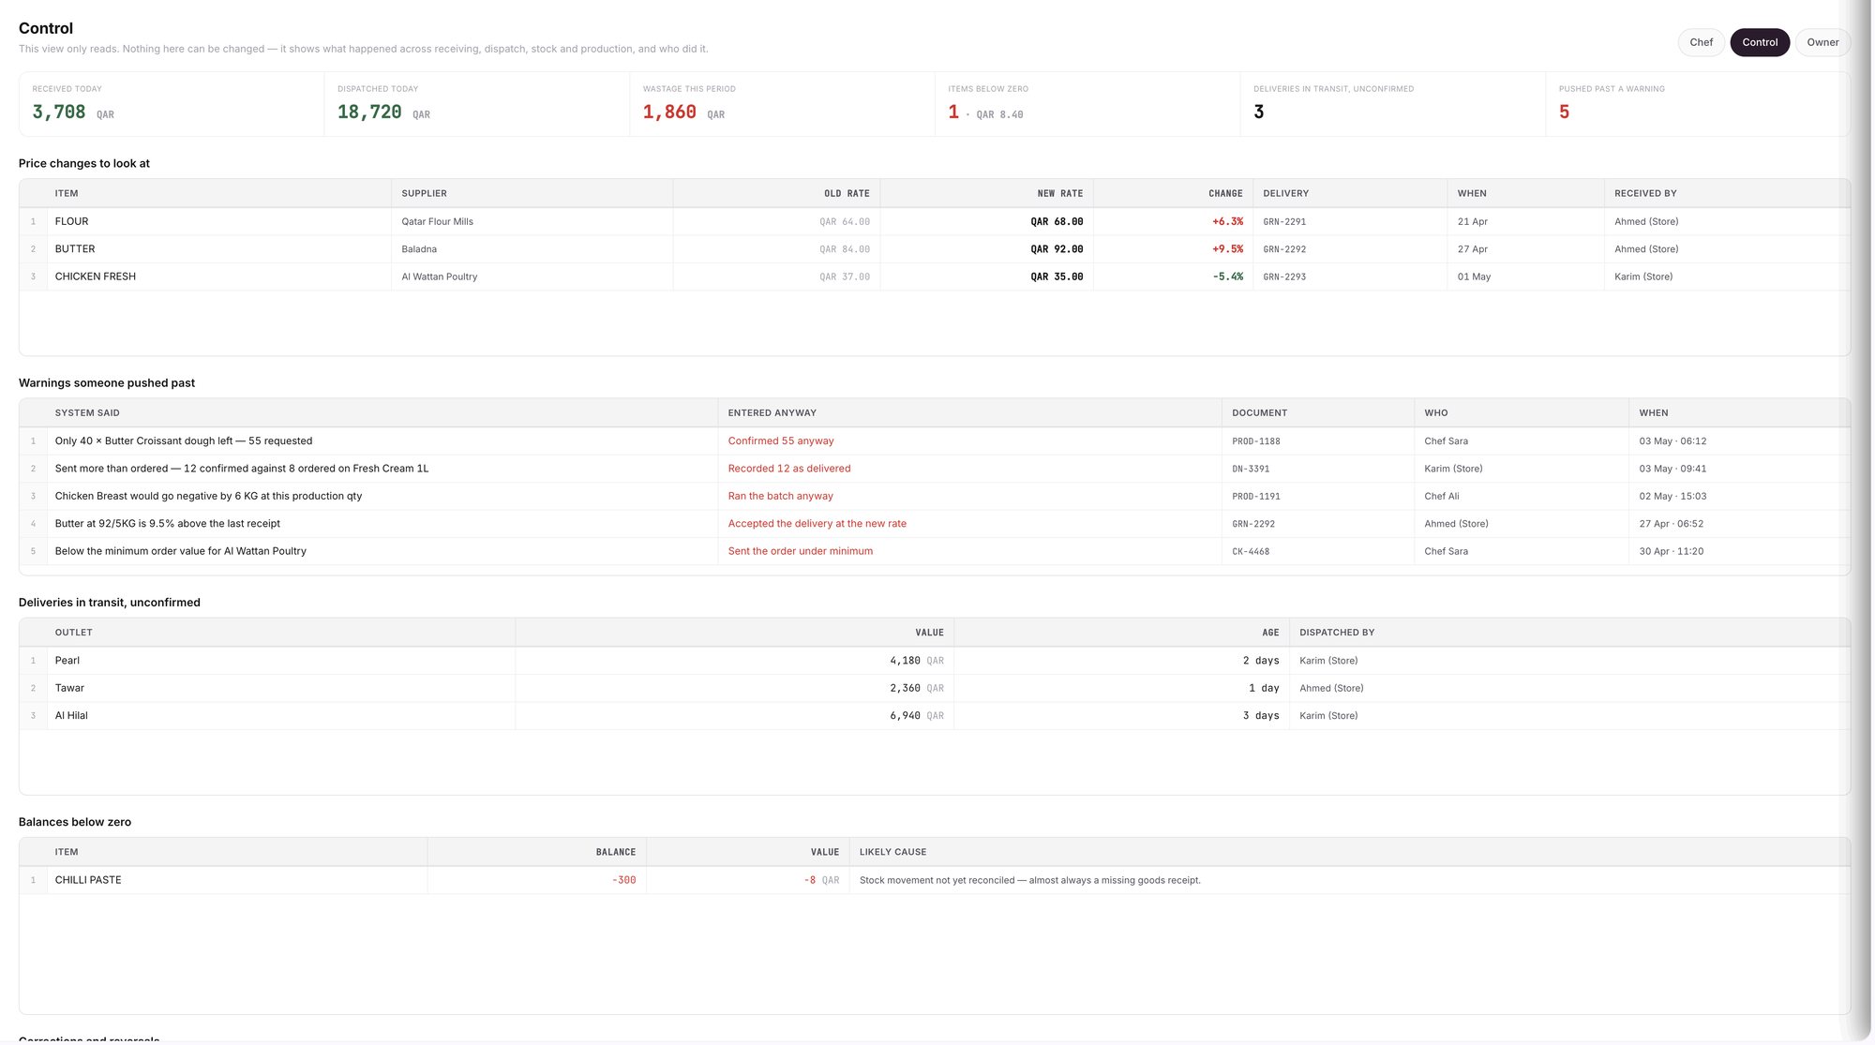Click the Dispatched Today 18,720 card

point(477,104)
